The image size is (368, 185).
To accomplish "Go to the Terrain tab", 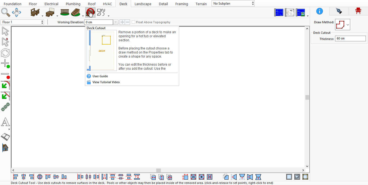I will (x=201, y=4).
